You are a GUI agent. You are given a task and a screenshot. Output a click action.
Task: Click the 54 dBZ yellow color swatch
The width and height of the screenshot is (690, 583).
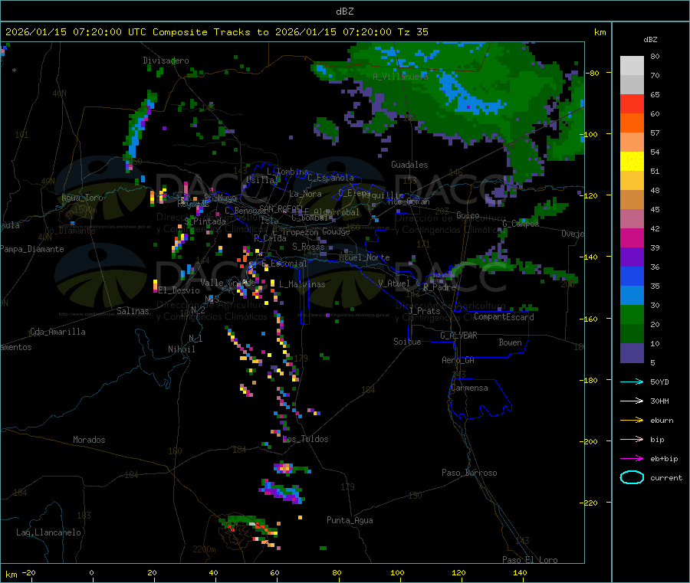click(x=632, y=162)
